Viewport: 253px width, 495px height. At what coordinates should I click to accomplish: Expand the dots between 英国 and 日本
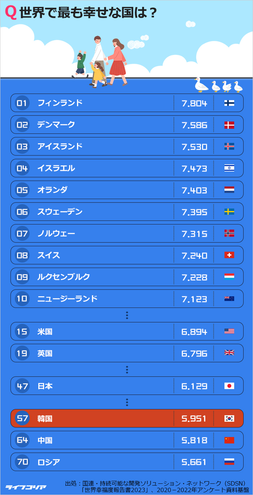click(127, 370)
